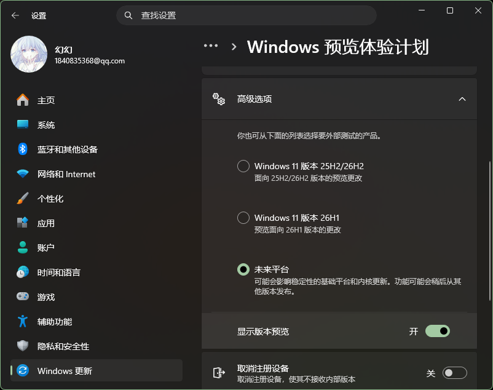The width and height of the screenshot is (493, 390).
Task: Click the Wi-Fi icon for 网络和 Internet
Action: point(23,173)
